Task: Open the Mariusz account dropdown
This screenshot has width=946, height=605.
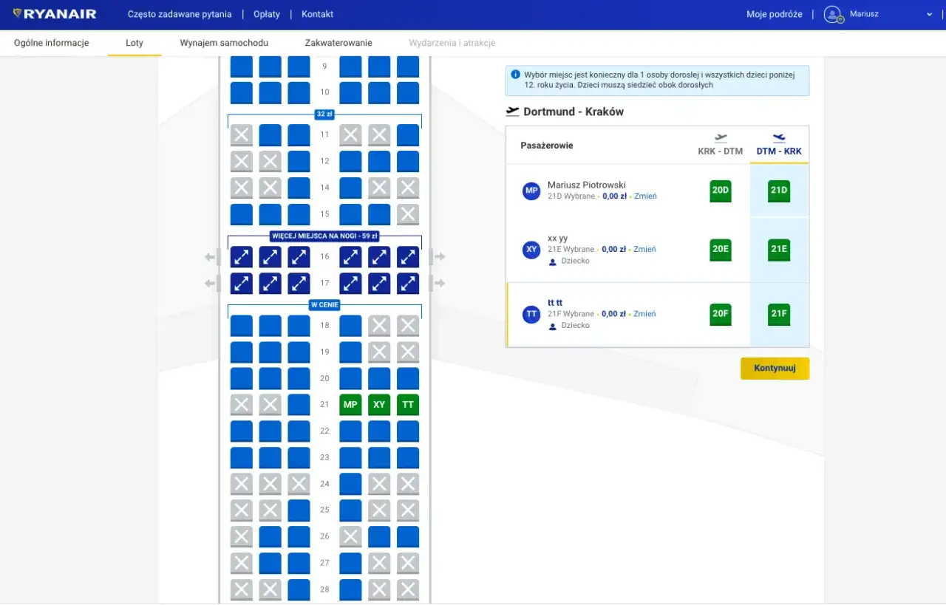Action: tap(879, 14)
